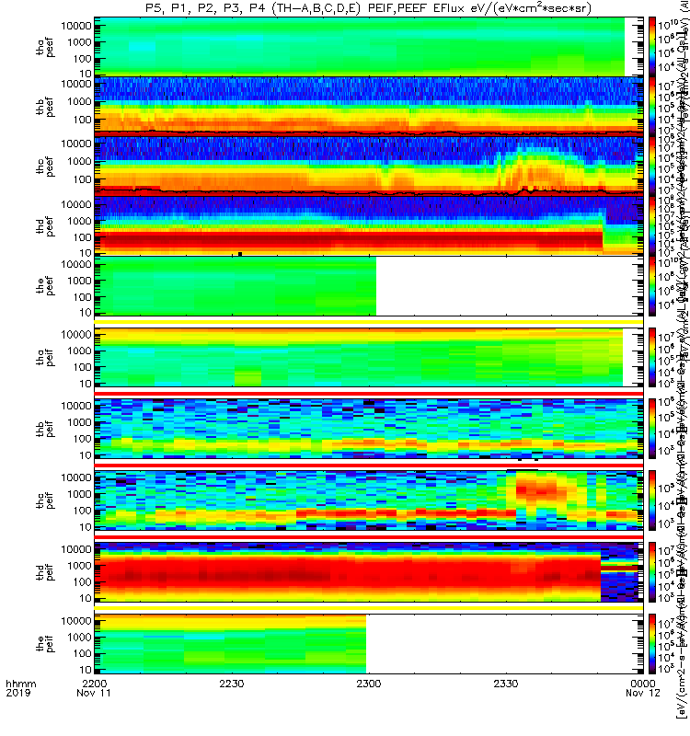Click inside the thc peef spectrogram panel

click(369, 166)
